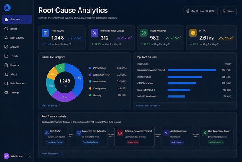Click the Reports document icon
The width and height of the screenshot is (242, 162).
tap(6, 65)
